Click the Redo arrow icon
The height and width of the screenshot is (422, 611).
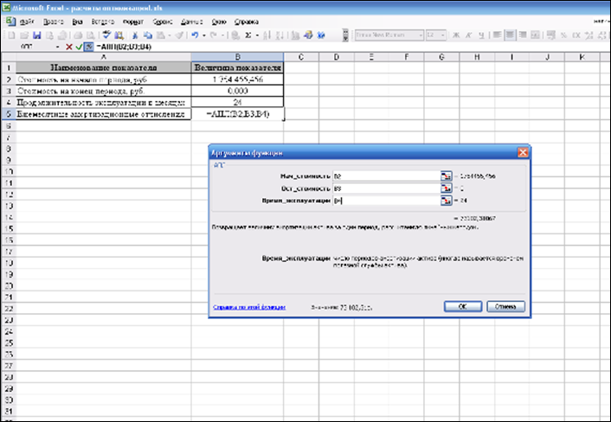point(213,35)
